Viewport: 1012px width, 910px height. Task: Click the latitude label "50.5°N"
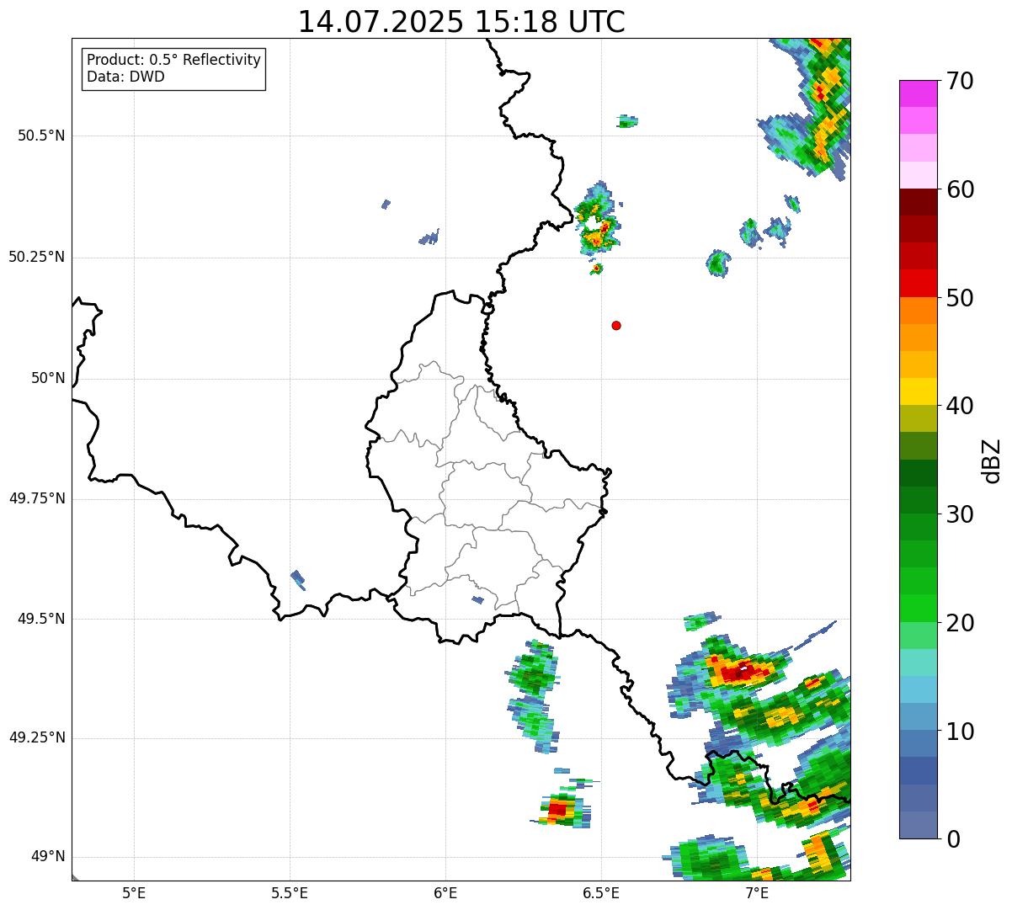(41, 136)
